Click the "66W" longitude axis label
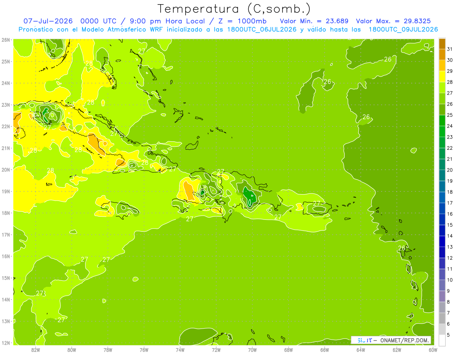Screen dimensions: 460x355 tap(325, 350)
